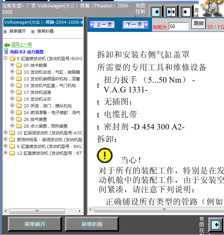Click the top view control left-arrow icon
The height and width of the screenshot is (235, 224).
click(186, 12)
